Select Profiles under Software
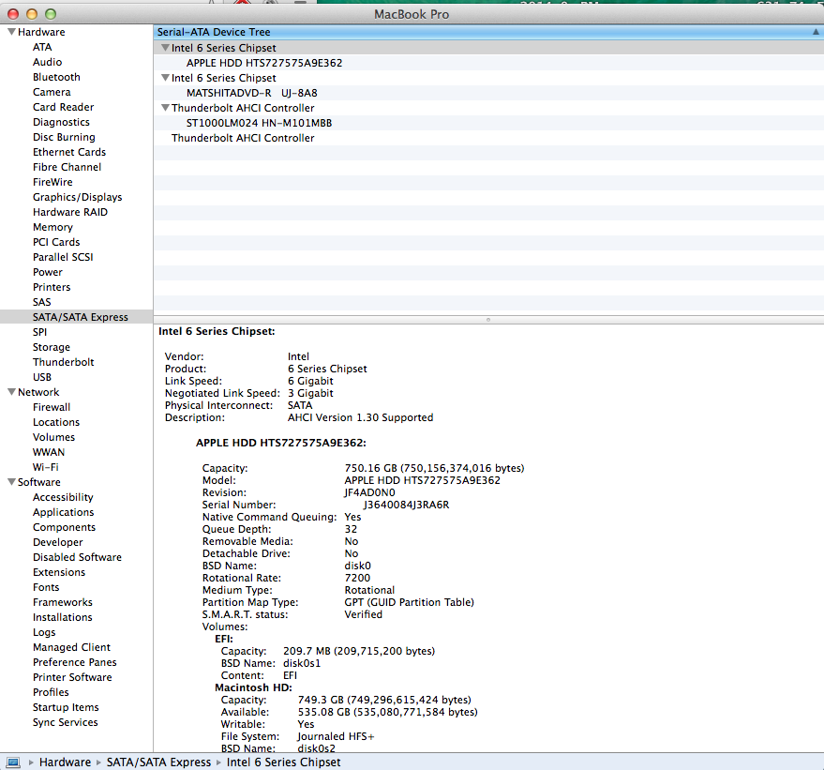The height and width of the screenshot is (770, 824). tap(51, 691)
